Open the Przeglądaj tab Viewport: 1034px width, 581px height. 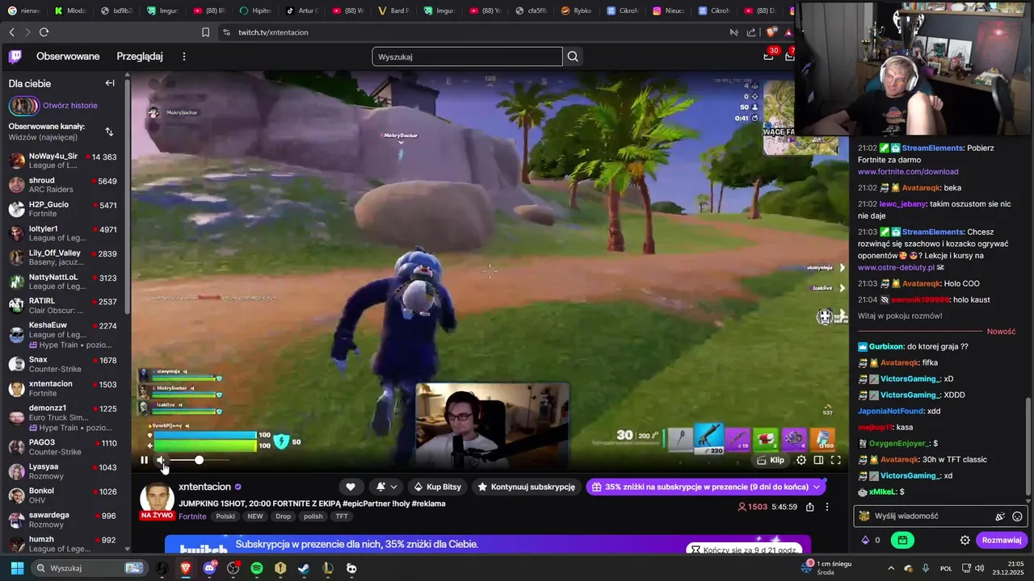[140, 56]
